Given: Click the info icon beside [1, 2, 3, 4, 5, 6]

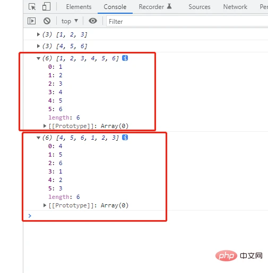Looking at the screenshot, I should (125, 58).
